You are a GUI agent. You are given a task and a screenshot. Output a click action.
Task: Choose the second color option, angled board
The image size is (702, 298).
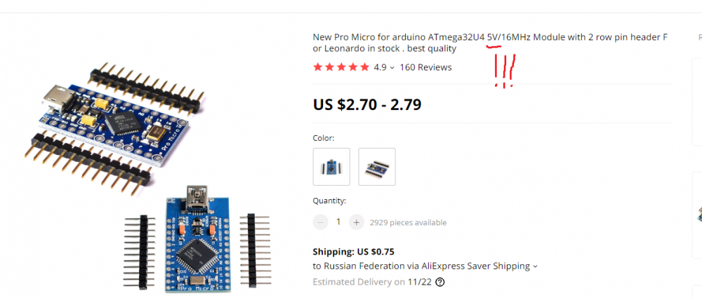377,167
